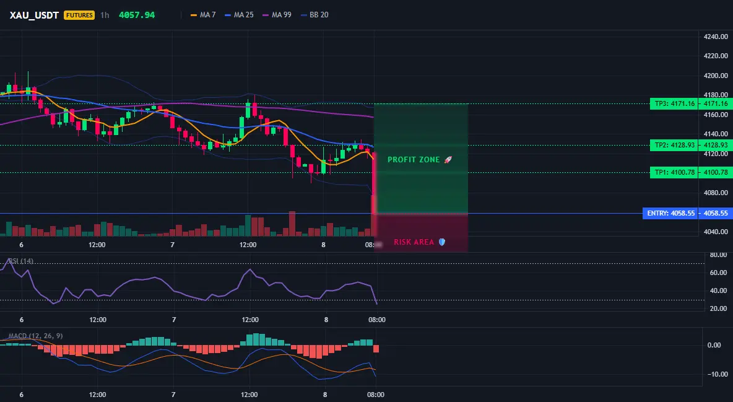Click the 60.00 RSI axis value

719,273
